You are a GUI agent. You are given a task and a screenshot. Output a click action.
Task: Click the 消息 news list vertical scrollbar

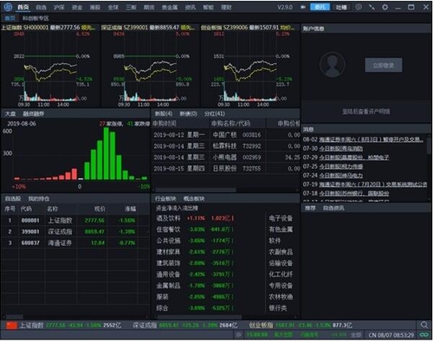pyautogui.click(x=429, y=145)
